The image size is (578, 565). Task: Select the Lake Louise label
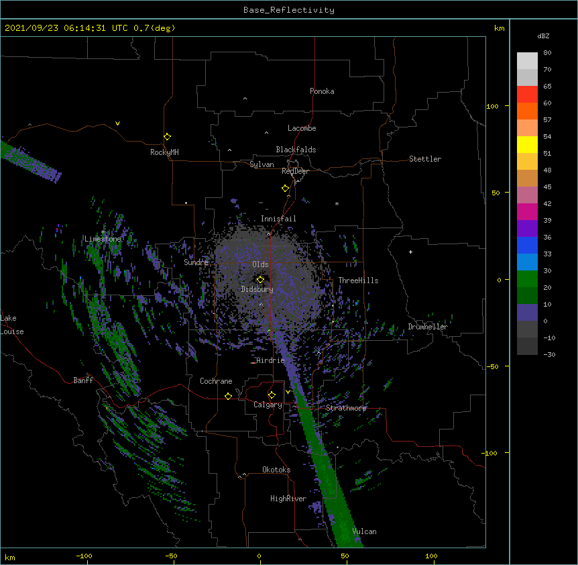point(12,325)
